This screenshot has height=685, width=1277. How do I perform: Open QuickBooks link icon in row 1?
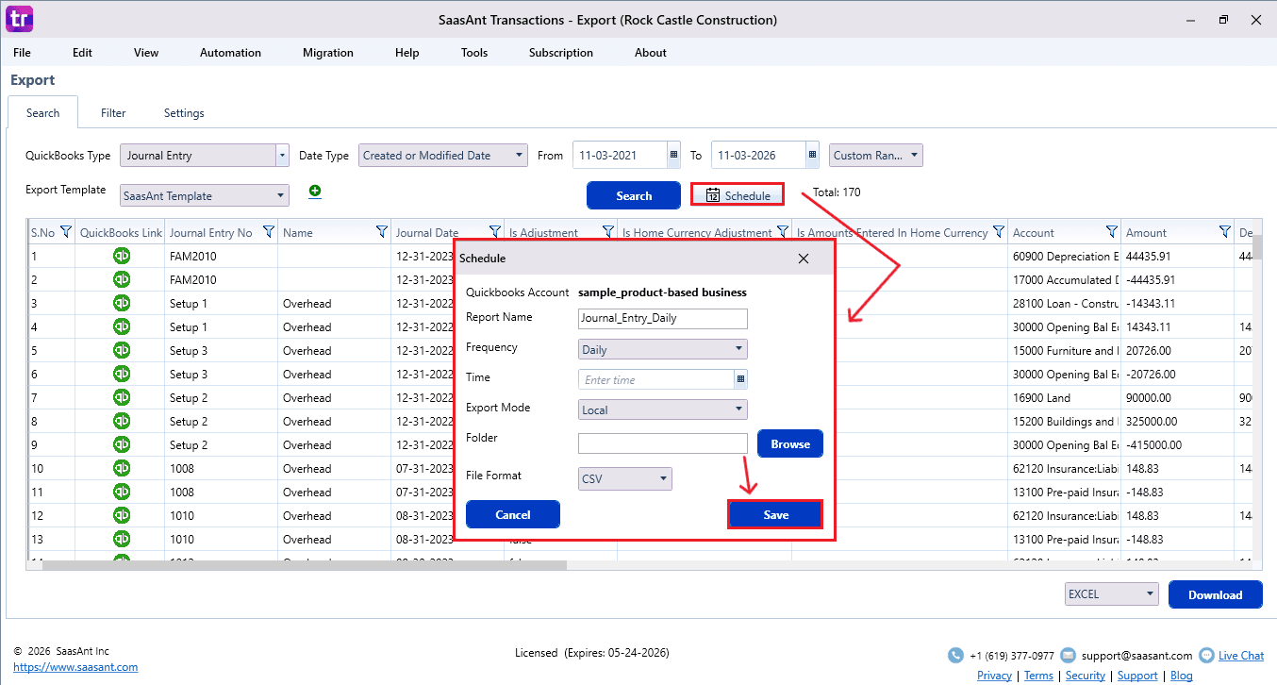(x=122, y=256)
